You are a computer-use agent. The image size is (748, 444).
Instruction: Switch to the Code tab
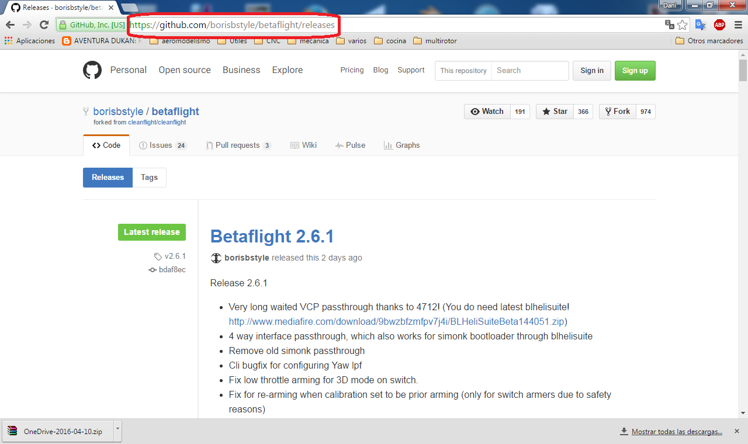106,145
